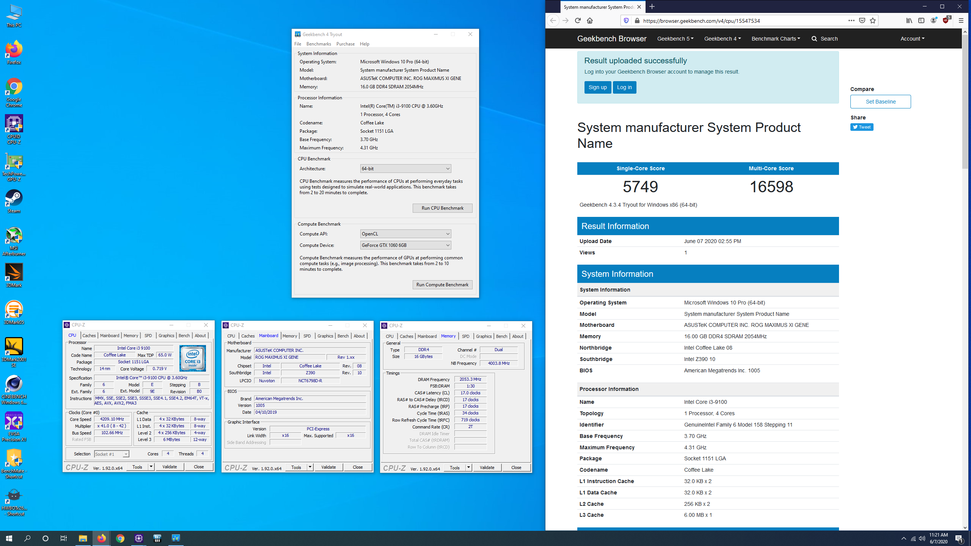This screenshot has width=971, height=546.
Task: Toggle Firefox sidebar view icon
Action: 921,20
